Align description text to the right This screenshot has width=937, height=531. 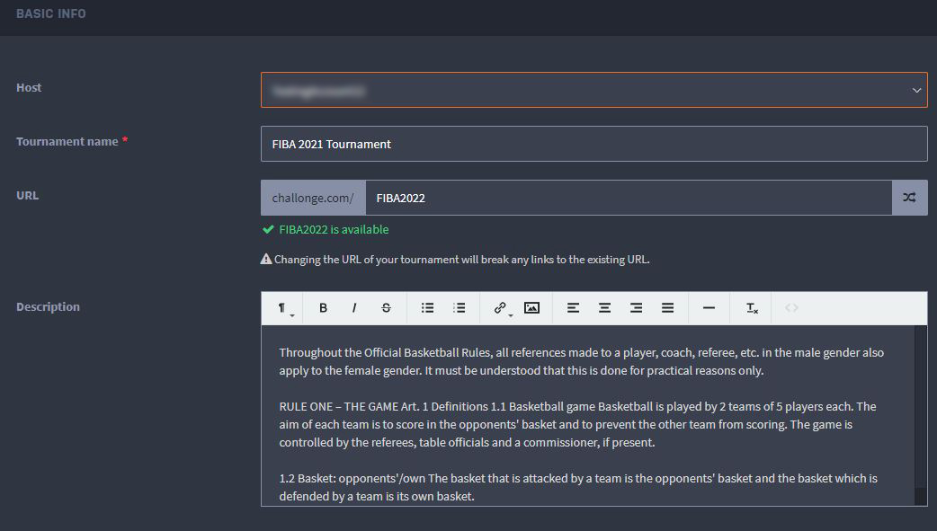pyautogui.click(x=636, y=307)
